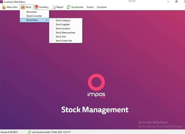Choose Stock Converter menu entry

point(35,16)
